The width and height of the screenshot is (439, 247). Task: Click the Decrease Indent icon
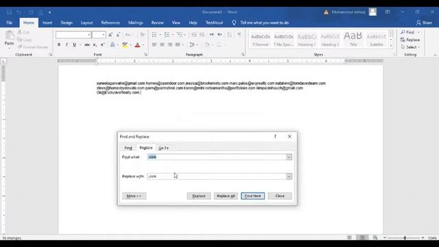pos(194,35)
